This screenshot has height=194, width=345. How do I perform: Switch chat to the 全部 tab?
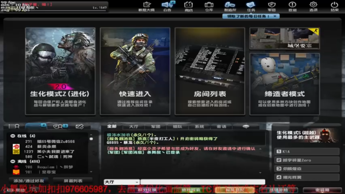pyautogui.click(x=112, y=126)
